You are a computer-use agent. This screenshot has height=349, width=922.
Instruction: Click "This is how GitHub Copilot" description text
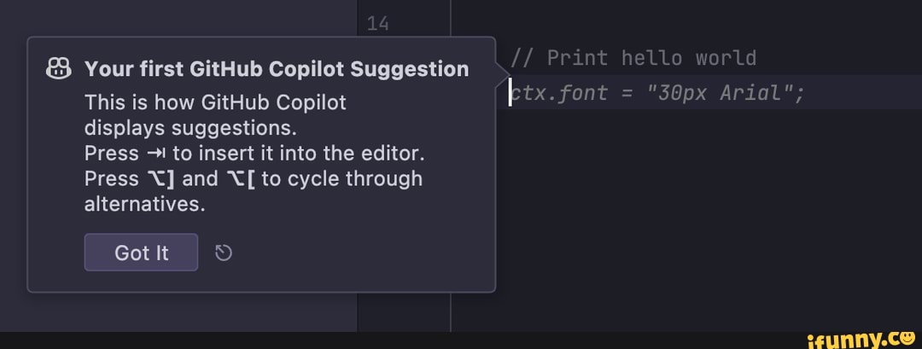[215, 103]
